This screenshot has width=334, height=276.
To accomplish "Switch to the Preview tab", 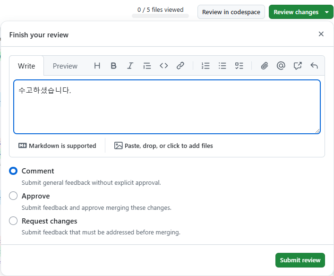I will [x=65, y=66].
